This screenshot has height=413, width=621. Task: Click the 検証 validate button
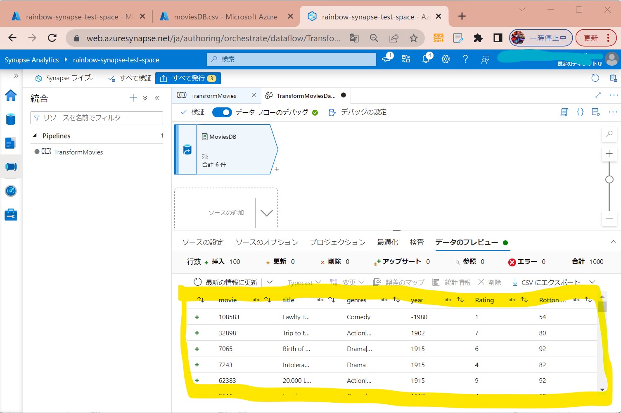coord(192,112)
